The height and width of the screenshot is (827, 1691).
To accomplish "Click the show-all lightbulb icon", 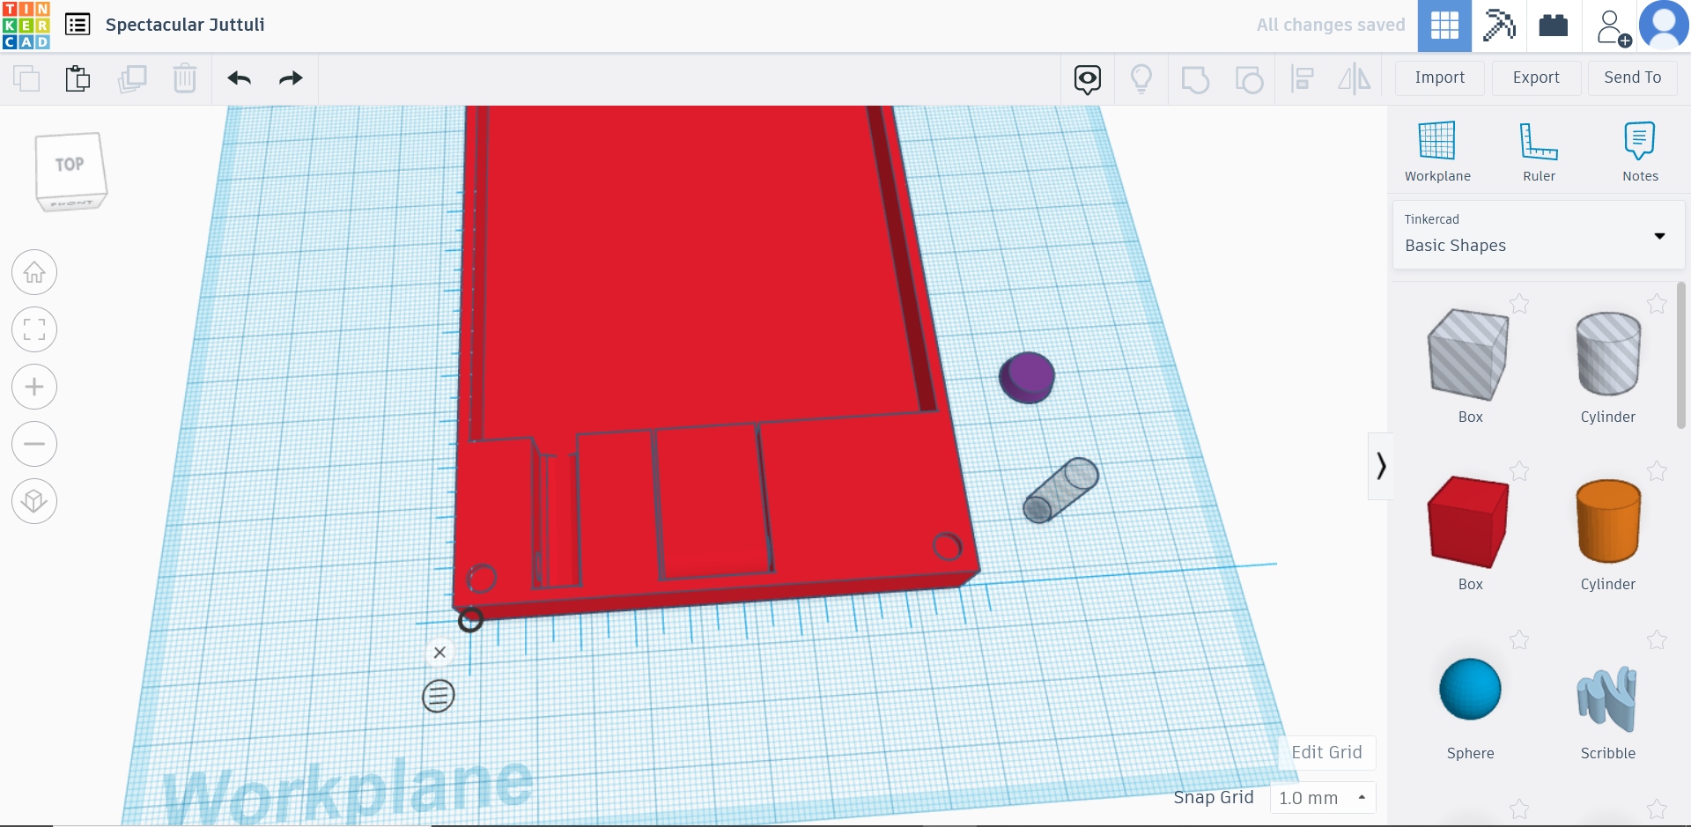I will click(x=1142, y=78).
